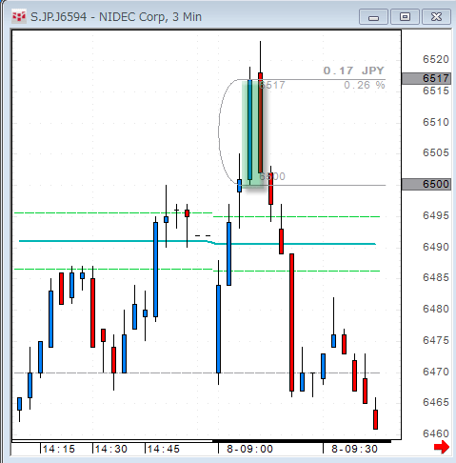Click the 0.26 % measurement label
The image size is (456, 463).
[x=365, y=85]
